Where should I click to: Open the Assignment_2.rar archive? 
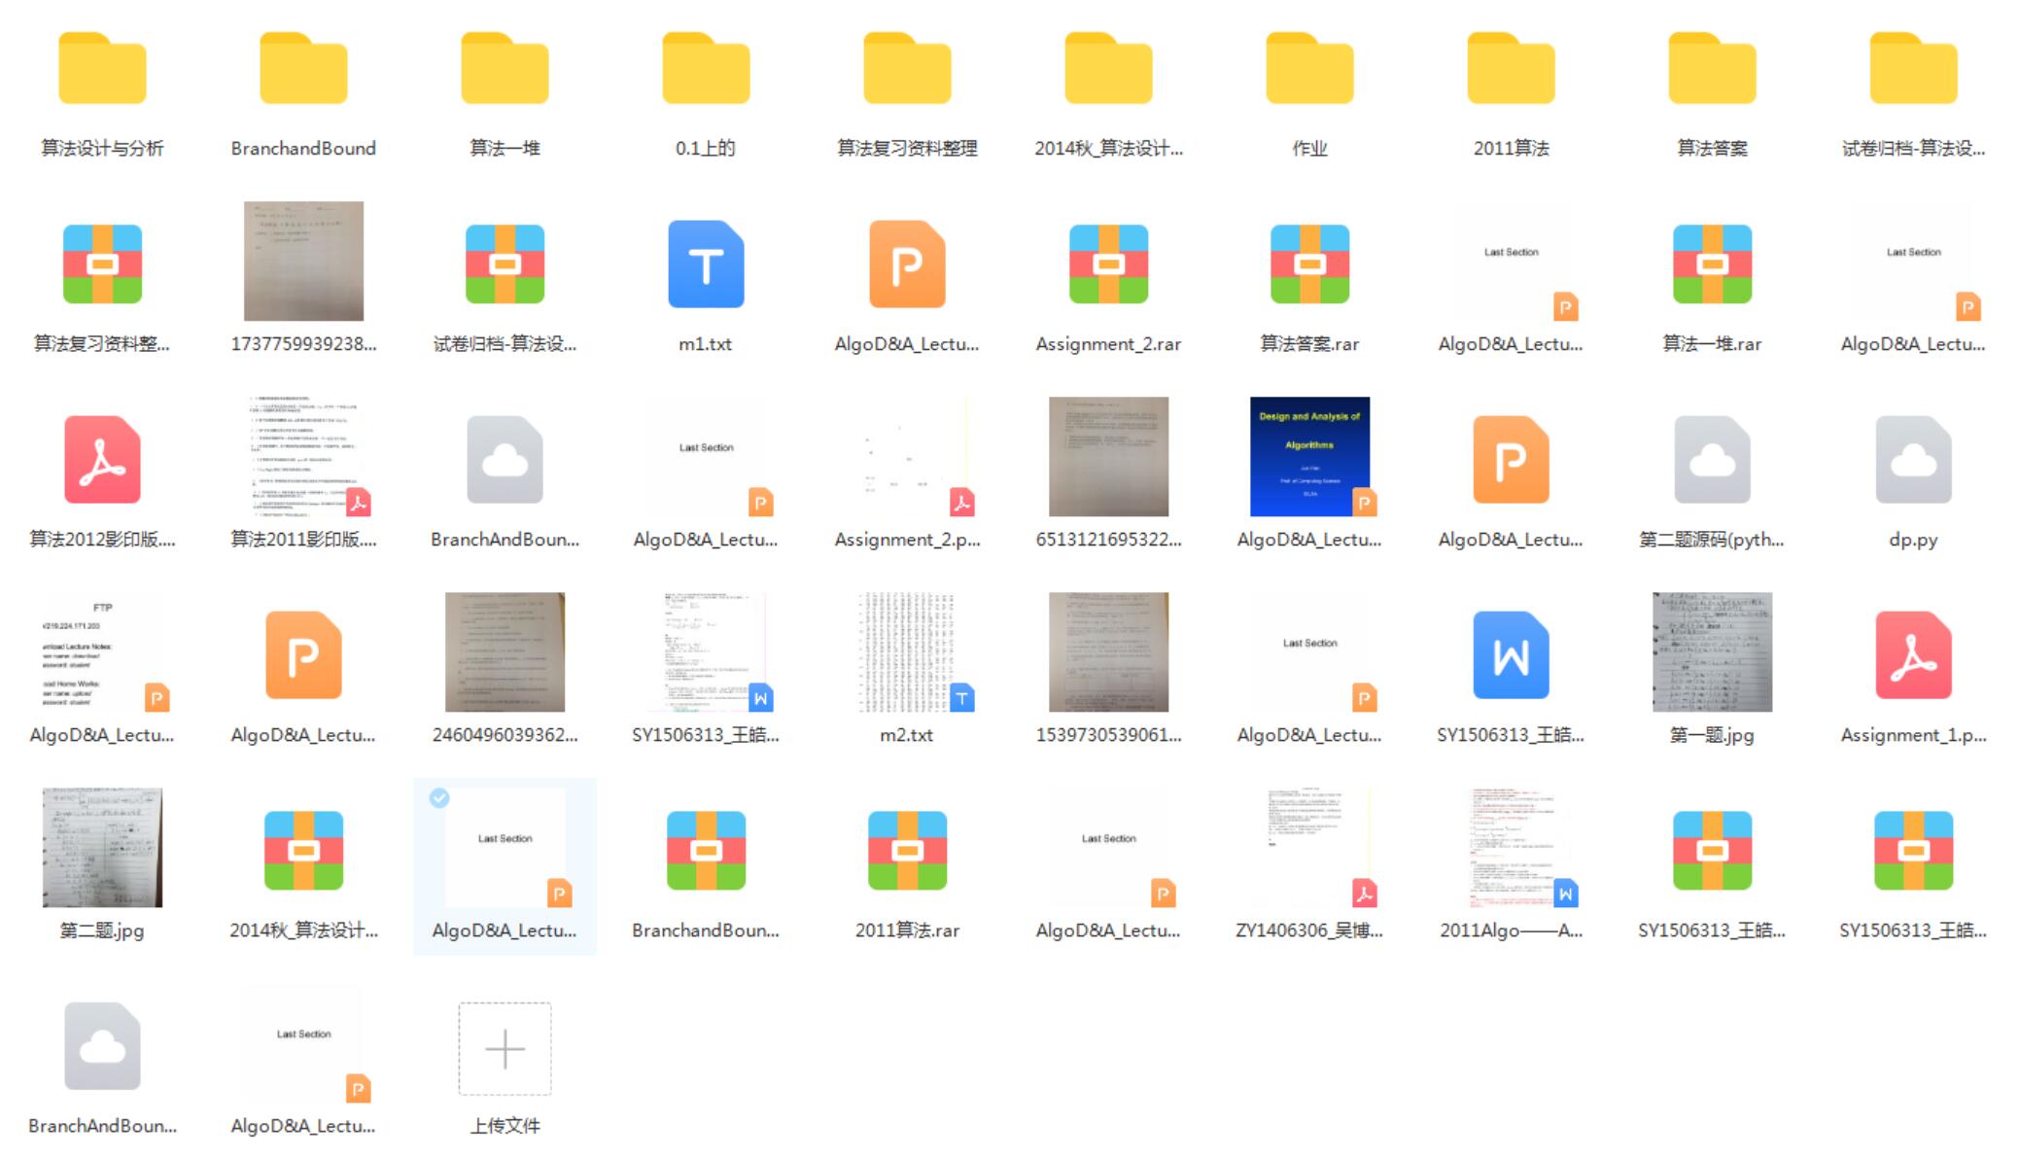(1108, 264)
